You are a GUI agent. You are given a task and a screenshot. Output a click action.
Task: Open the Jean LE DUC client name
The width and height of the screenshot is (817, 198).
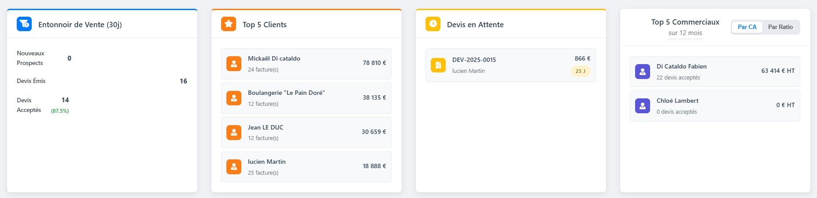click(266, 127)
